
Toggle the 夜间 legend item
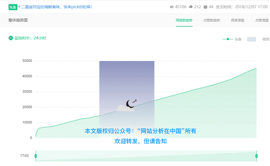(266, 39)
